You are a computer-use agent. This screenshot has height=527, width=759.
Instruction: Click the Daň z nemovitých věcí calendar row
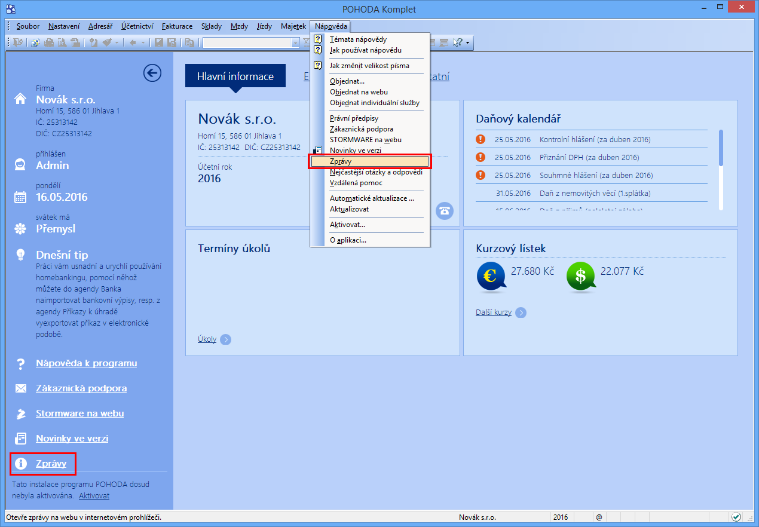pyautogui.click(x=592, y=193)
